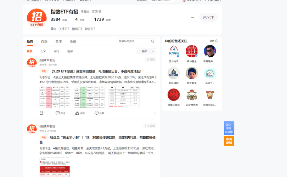The width and height of the screenshot is (287, 177).
Task: Click the share icon on the 9.29 ETF综述 post
Action: click(x=41, y=113)
